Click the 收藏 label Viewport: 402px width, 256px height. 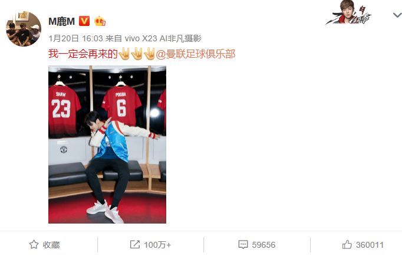[x=51, y=245]
